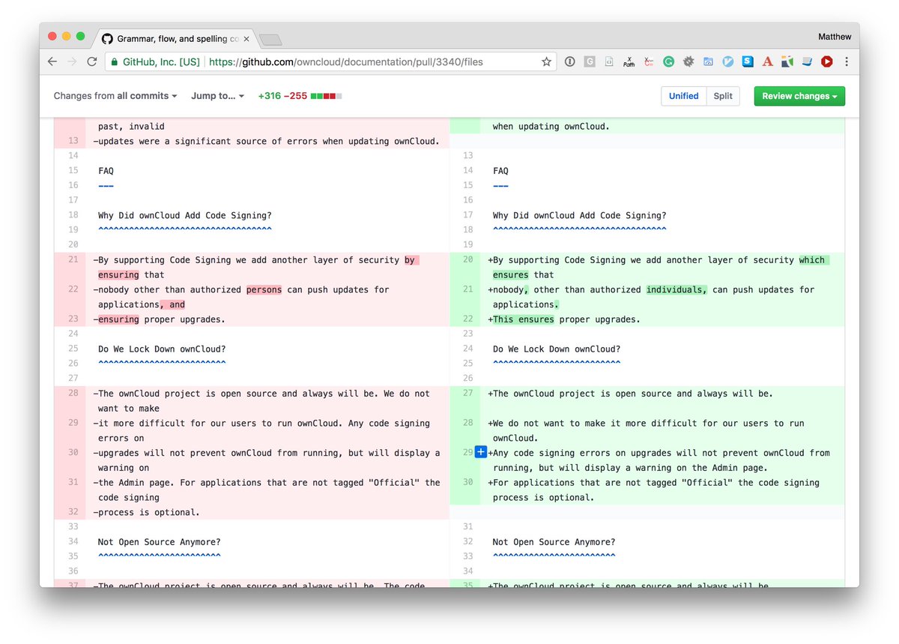
Task: Click line number 20 on the right side
Action: click(x=467, y=259)
